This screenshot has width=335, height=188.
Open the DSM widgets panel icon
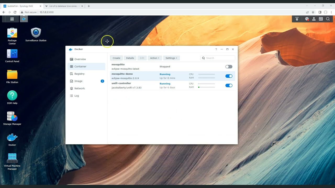(321, 19)
